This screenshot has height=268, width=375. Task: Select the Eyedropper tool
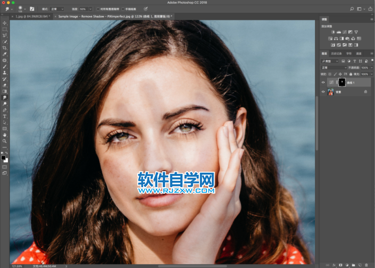pos(5,54)
